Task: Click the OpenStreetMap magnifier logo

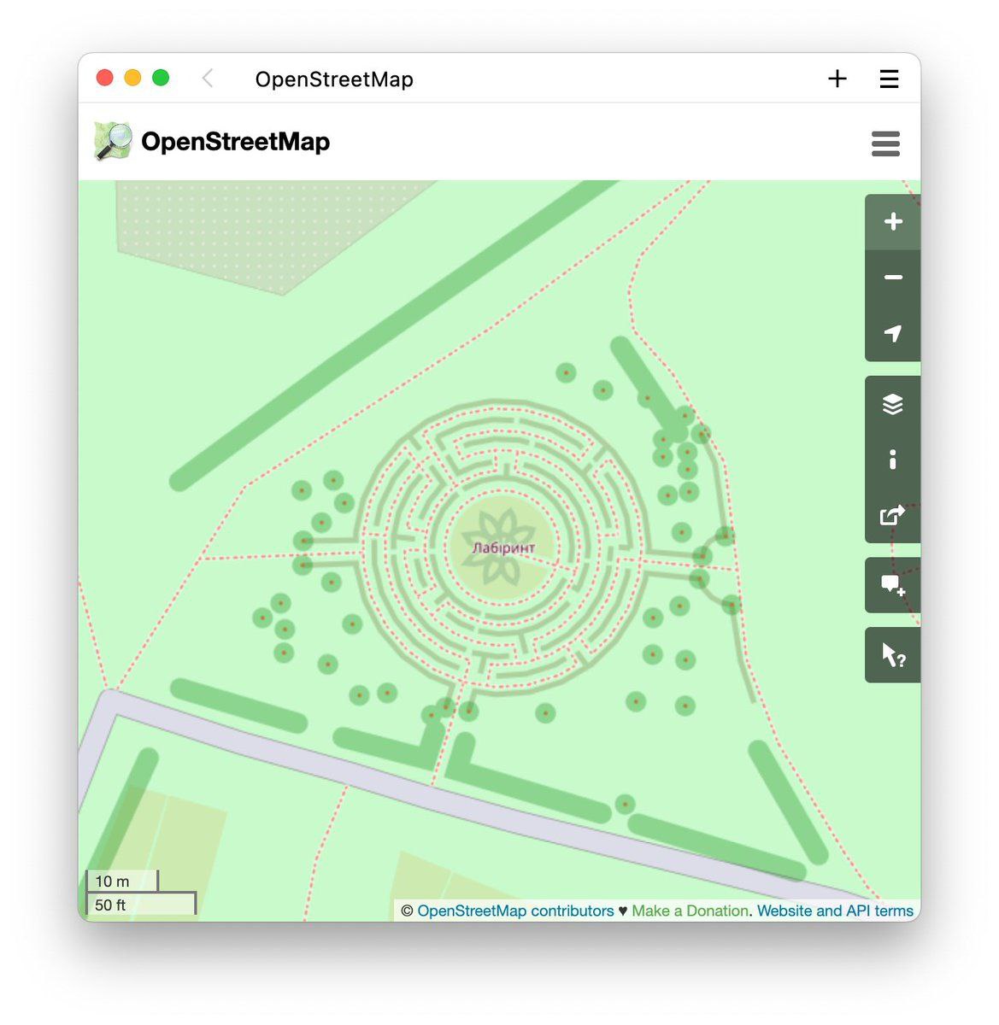Action: 113,141
